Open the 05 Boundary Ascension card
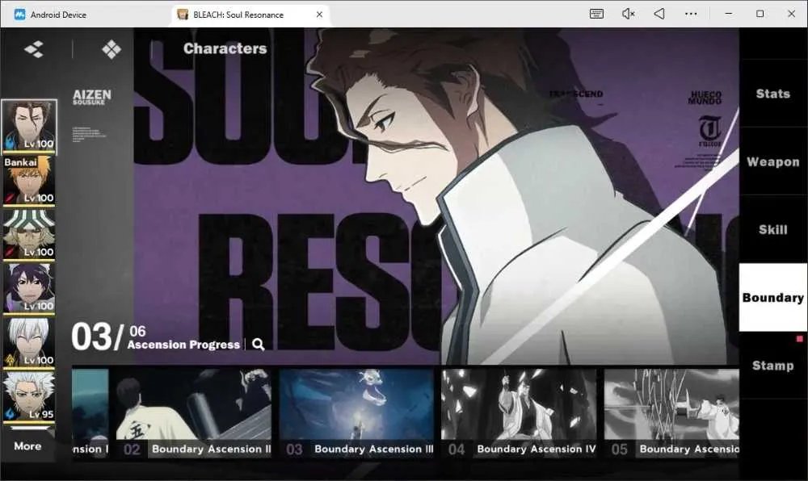 (x=671, y=413)
